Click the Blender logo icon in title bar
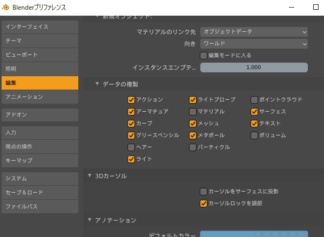 (x=5, y=8)
